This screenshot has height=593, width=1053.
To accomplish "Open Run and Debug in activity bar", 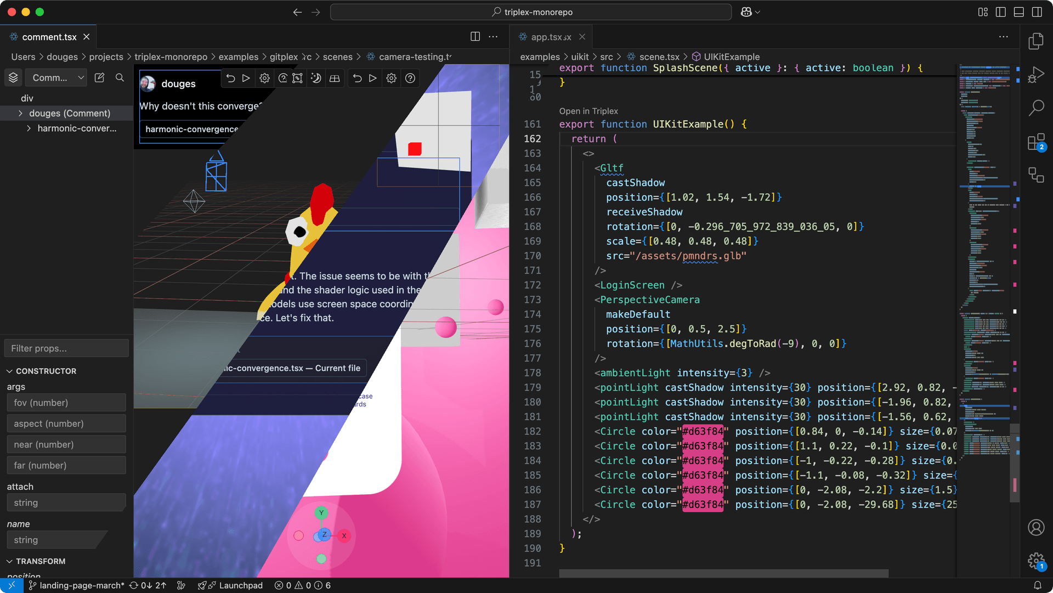I will pyautogui.click(x=1035, y=75).
